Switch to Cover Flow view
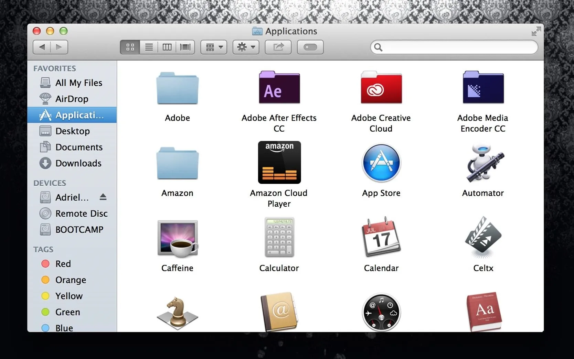 (x=185, y=47)
